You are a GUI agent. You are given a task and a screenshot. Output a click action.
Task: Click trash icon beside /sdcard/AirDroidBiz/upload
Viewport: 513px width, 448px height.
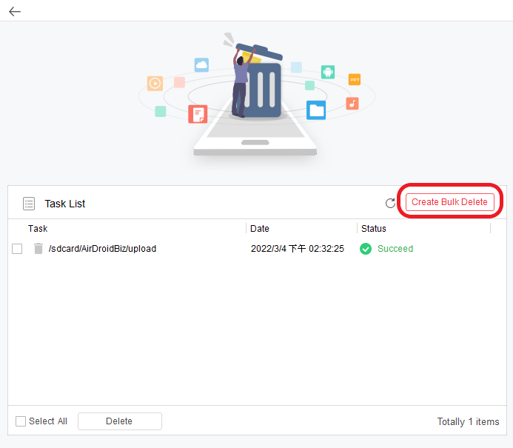coord(38,248)
